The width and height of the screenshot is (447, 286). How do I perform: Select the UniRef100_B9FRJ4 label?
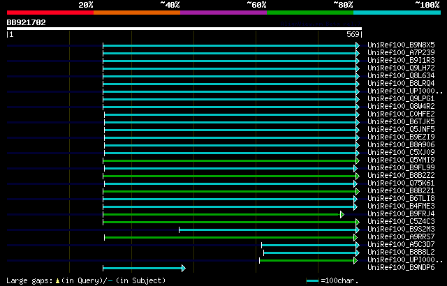click(x=401, y=214)
